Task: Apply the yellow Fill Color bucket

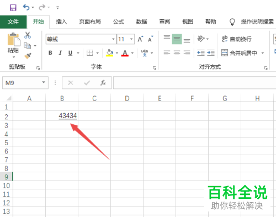Action: click(x=109, y=53)
